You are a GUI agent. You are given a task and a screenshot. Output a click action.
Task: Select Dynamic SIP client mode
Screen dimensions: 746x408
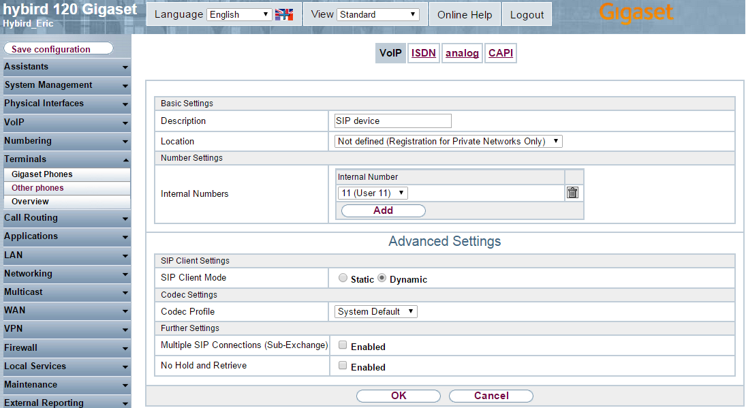click(382, 278)
